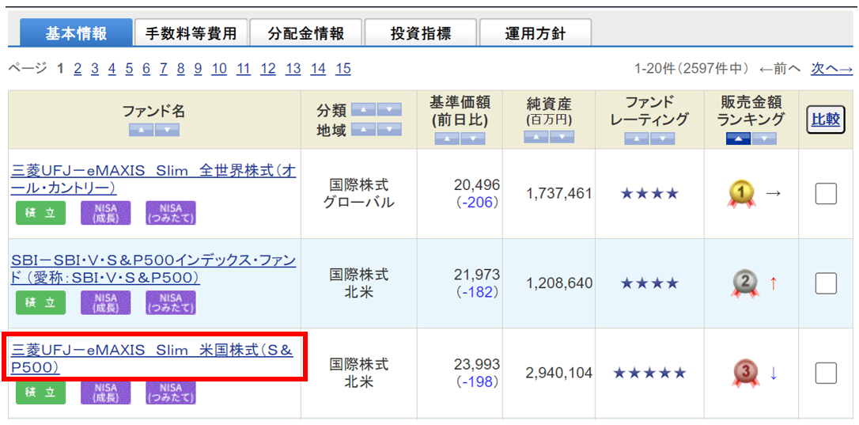Go to page 2

click(x=78, y=69)
